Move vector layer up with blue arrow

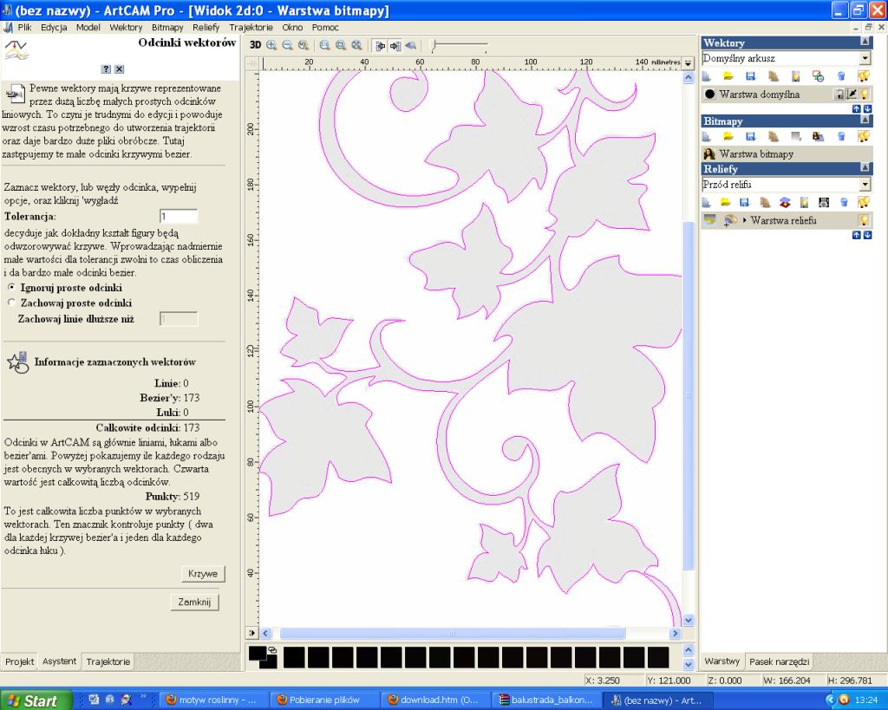coord(856,108)
